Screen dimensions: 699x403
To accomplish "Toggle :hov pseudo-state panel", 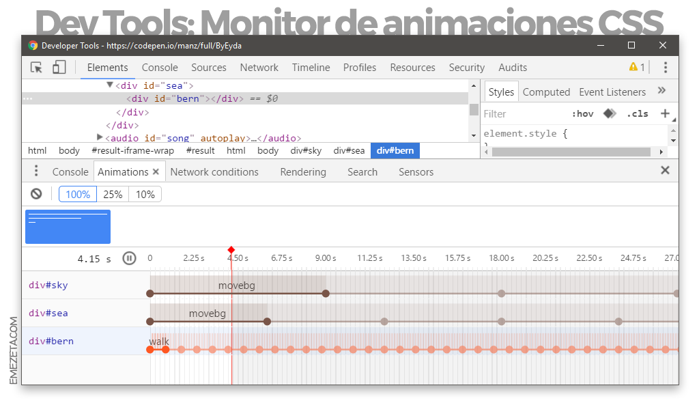I will click(583, 114).
